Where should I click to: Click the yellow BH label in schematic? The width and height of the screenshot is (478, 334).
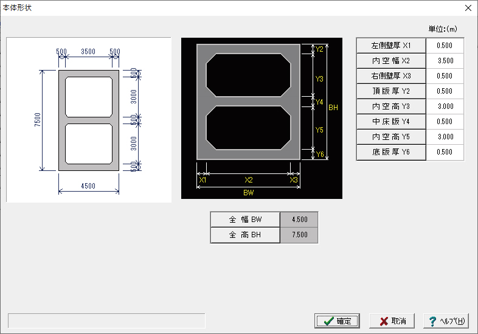coord(333,108)
